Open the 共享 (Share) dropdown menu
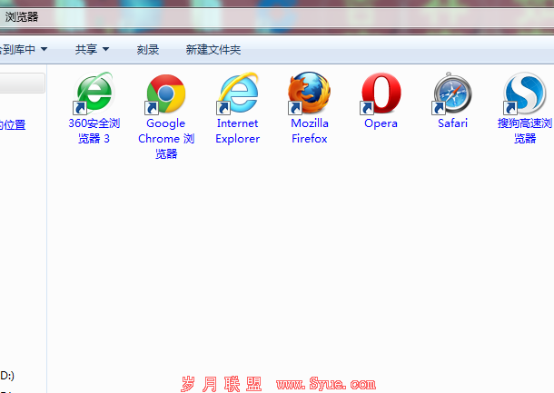The image size is (554, 393). point(92,49)
